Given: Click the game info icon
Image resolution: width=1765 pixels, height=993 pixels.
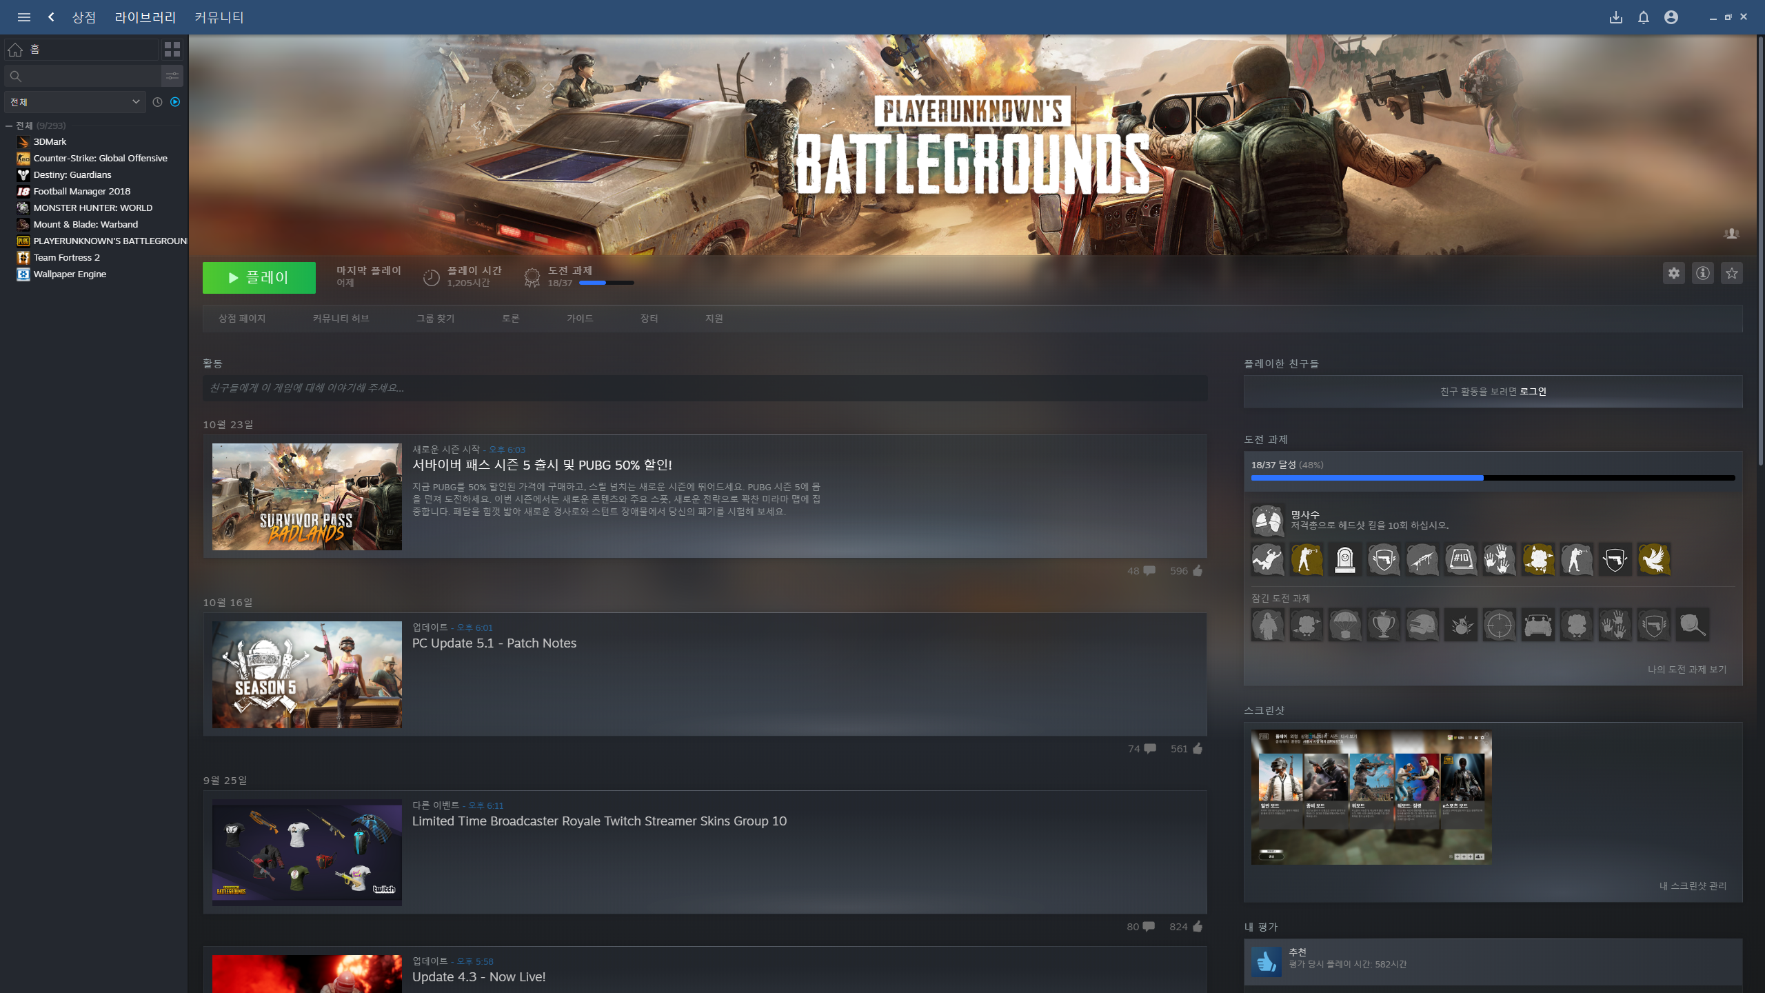Looking at the screenshot, I should click(1702, 273).
